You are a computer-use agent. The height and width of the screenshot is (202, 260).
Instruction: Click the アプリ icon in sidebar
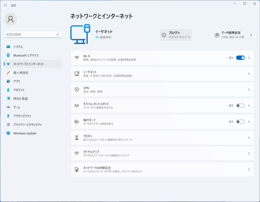click(x=8, y=81)
